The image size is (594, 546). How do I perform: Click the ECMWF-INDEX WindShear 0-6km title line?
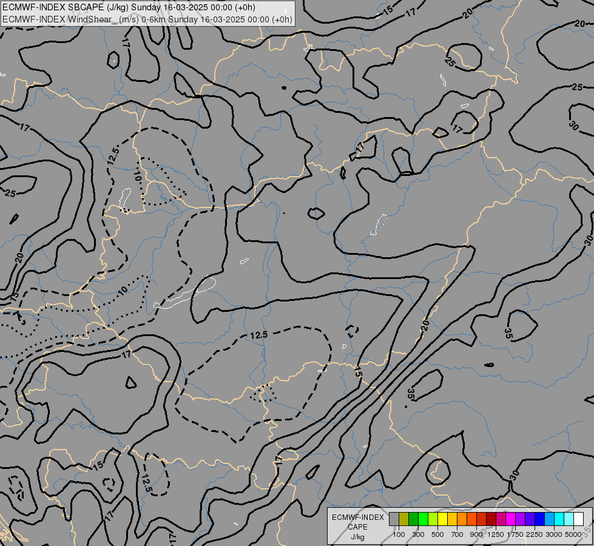147,19
